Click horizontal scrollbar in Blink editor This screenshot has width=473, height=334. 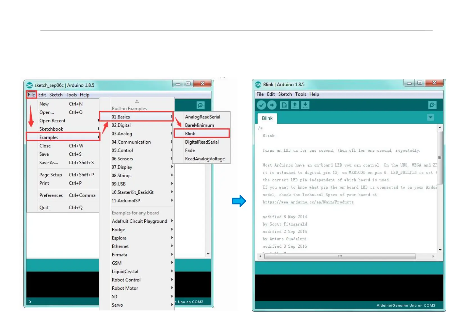[x=340, y=256]
